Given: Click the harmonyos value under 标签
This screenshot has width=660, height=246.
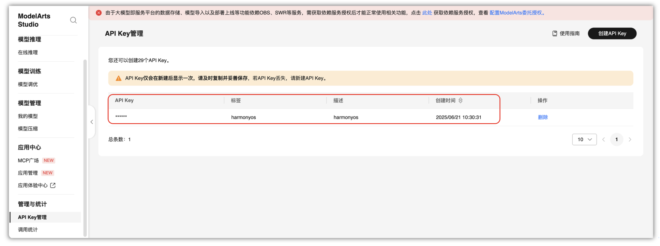Looking at the screenshot, I should 243,117.
